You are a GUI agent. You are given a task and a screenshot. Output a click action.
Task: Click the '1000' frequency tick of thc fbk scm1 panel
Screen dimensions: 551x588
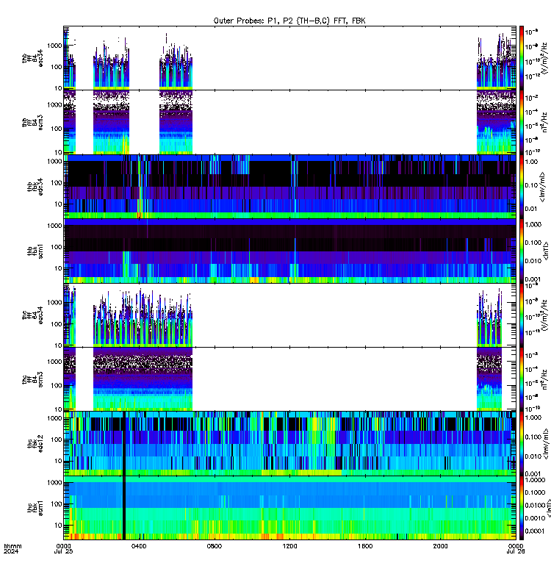[x=54, y=483]
